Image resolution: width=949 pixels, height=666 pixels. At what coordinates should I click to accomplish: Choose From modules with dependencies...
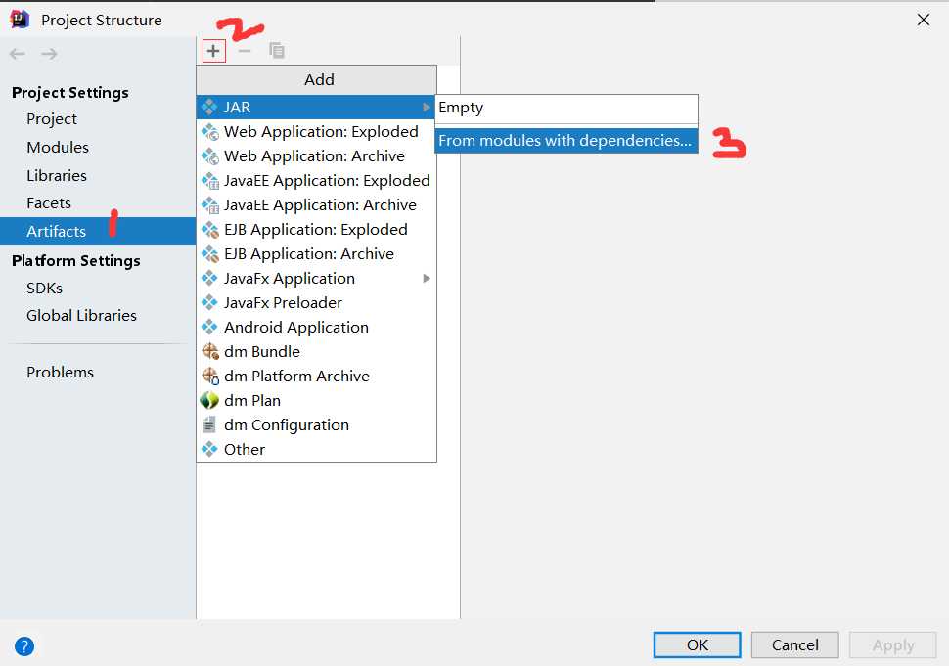point(566,140)
